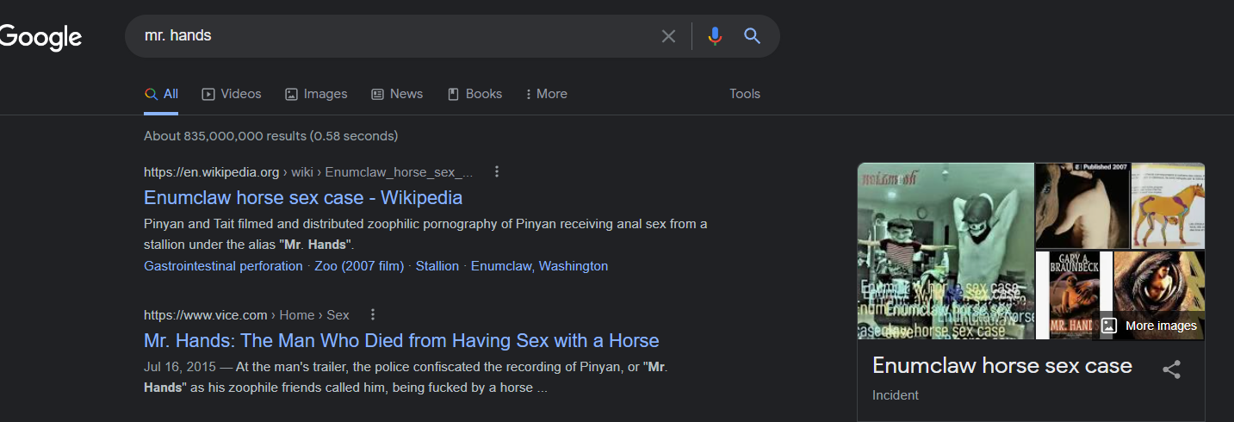This screenshot has width=1234, height=422.
Task: Follow the Gastrointestinal perforation sublink
Action: pos(223,266)
